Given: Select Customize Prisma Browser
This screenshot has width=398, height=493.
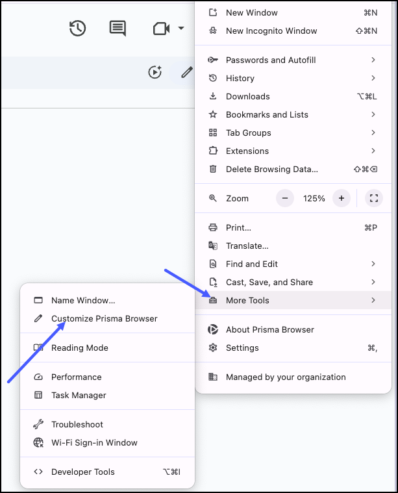Looking at the screenshot, I should click(104, 318).
